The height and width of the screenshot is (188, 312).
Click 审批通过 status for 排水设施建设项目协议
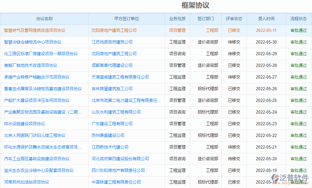click(298, 124)
